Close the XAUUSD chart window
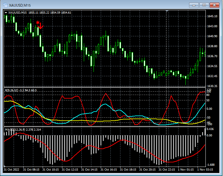223x176 pixels. 215,5
